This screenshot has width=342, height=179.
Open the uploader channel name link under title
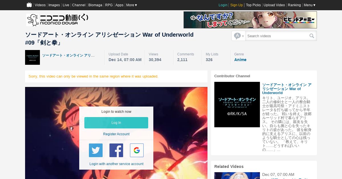click(x=68, y=55)
